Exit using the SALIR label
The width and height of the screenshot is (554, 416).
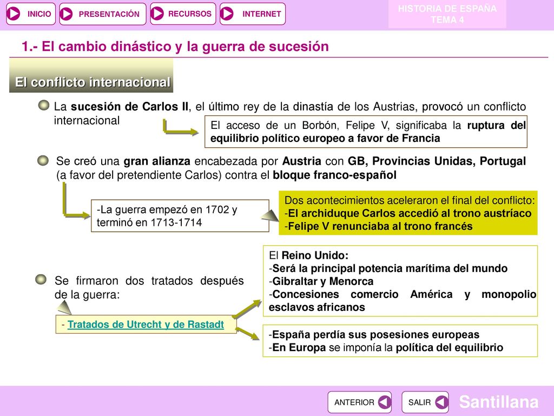419,402
